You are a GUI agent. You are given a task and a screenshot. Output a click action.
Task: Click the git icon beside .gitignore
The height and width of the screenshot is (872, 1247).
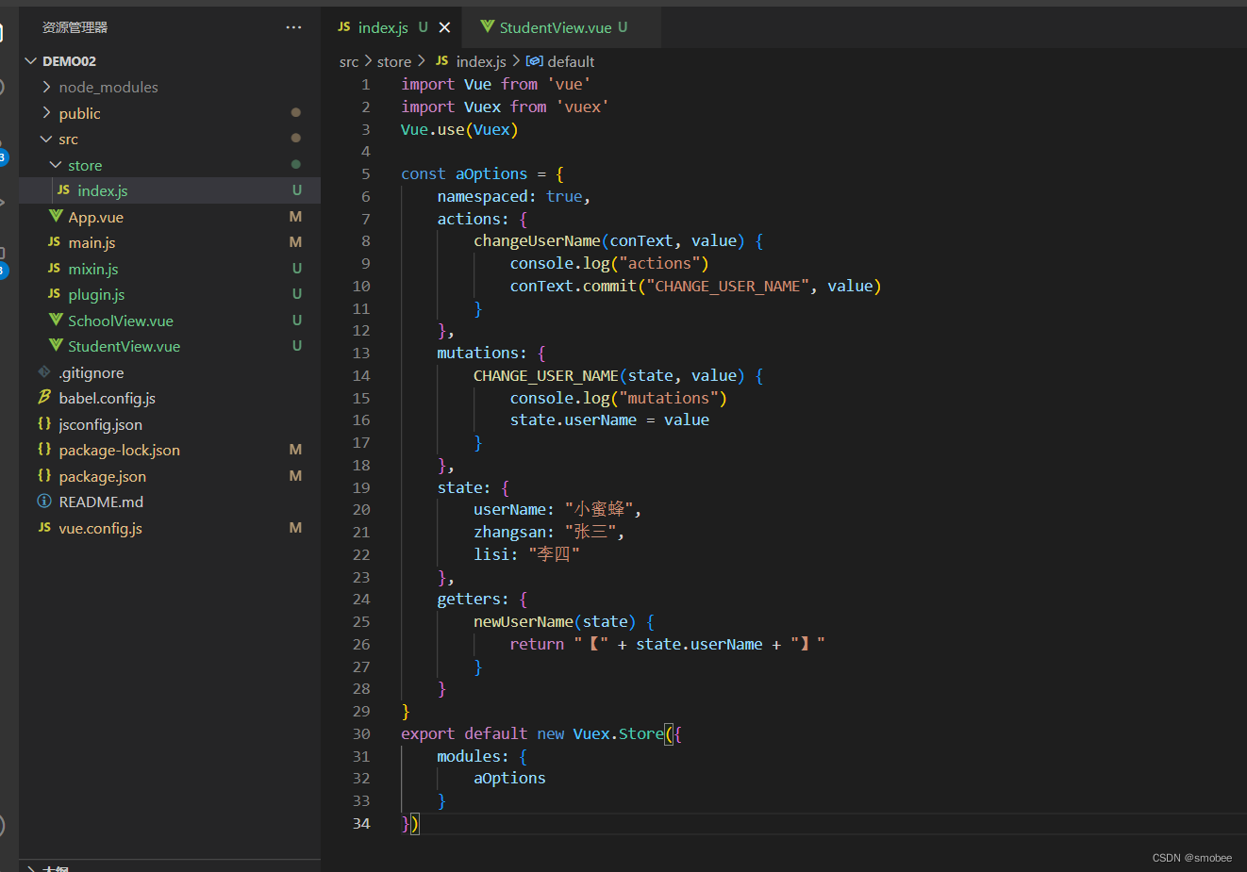coord(44,371)
